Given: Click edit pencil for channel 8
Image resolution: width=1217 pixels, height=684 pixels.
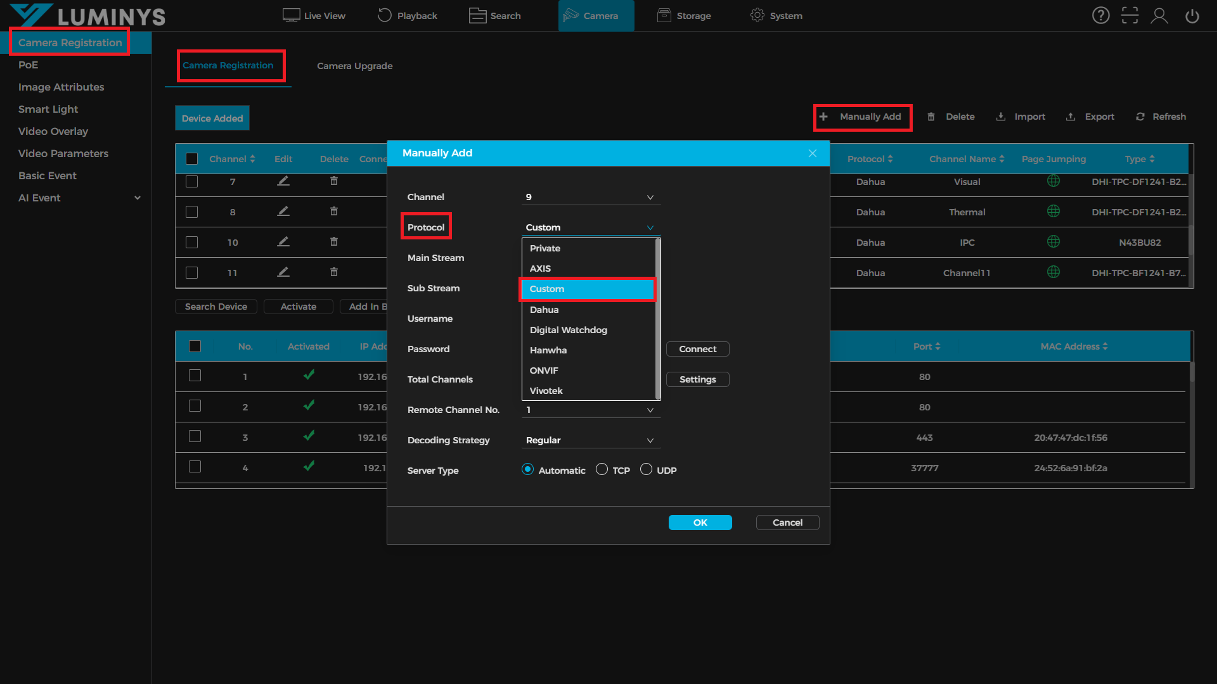Looking at the screenshot, I should 283,212.
